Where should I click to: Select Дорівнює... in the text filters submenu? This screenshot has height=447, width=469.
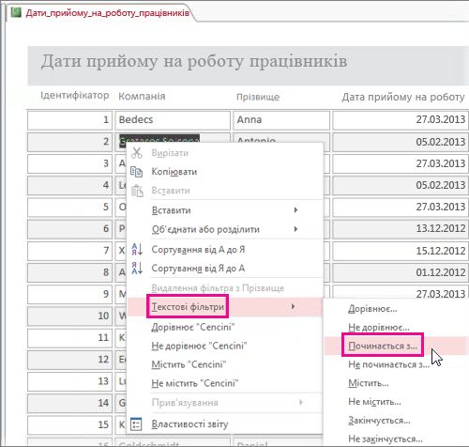(x=372, y=309)
